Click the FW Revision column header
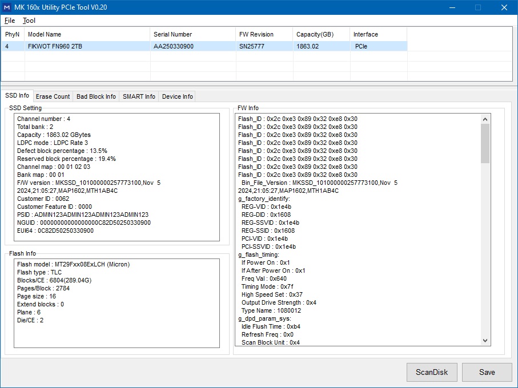Viewport: 518px width, 388px height. point(264,34)
